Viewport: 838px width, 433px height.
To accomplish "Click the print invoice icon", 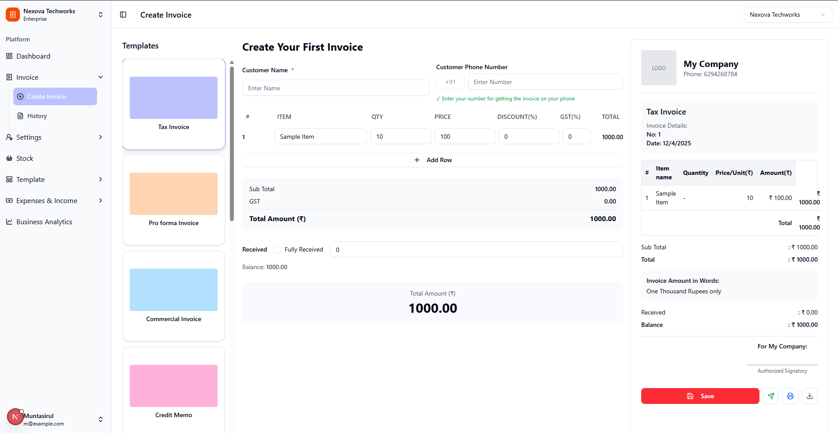I will tap(790, 396).
